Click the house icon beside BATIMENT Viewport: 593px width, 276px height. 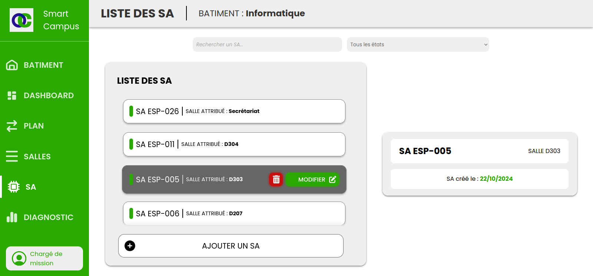point(12,65)
